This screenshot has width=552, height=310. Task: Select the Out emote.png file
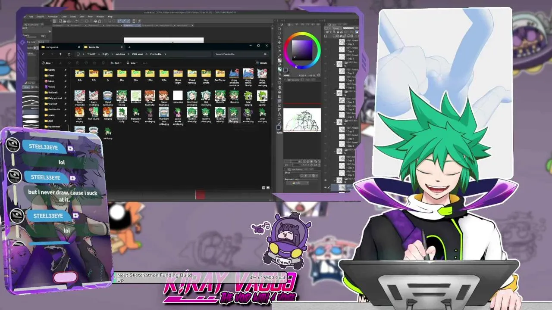coord(150,115)
